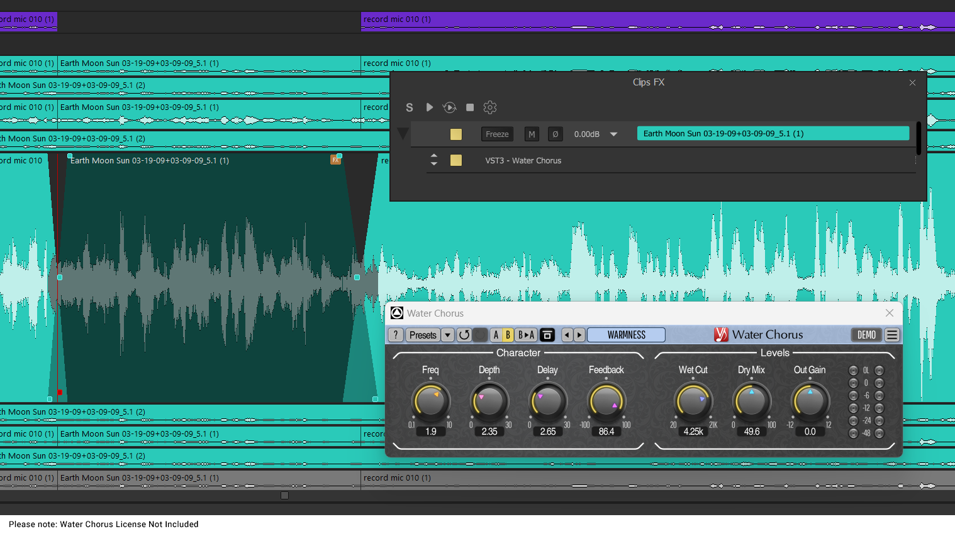Screen dimensions: 955x534
Task: Open the Clips FX settings gear
Action: click(x=490, y=107)
